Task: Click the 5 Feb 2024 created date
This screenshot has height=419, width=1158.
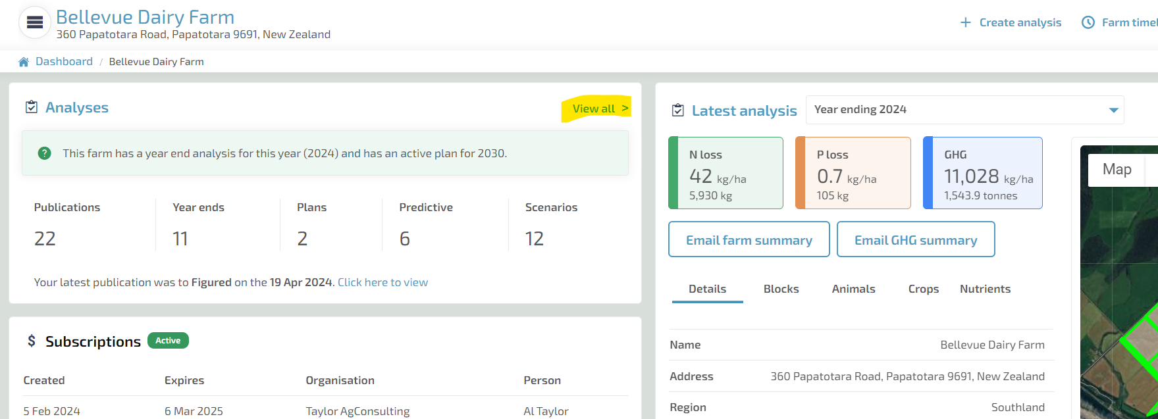Action: tap(51, 411)
